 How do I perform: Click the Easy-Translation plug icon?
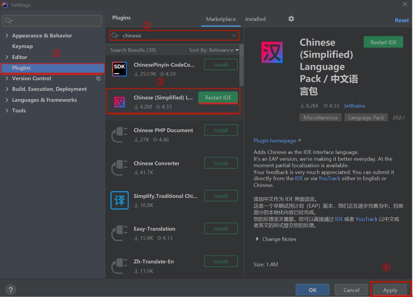[x=119, y=233]
